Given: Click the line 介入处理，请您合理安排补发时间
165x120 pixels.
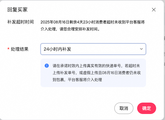Looking at the screenshot, I should click(70, 29).
